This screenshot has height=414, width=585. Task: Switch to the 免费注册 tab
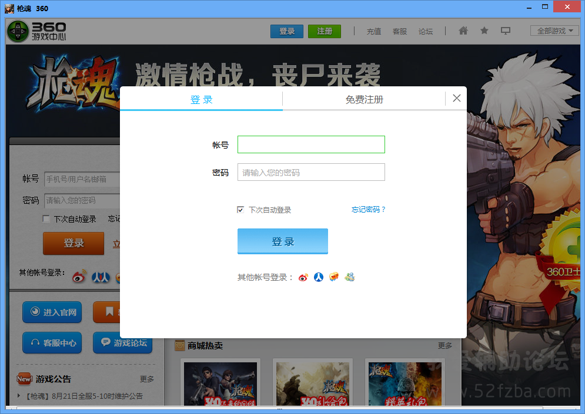(x=364, y=99)
